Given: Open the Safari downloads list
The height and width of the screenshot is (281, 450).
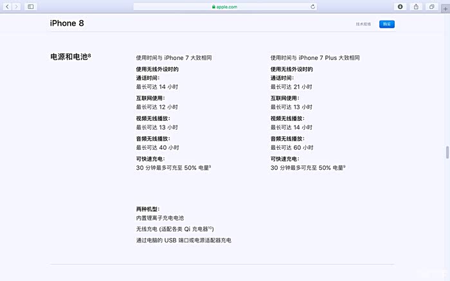Looking at the screenshot, I should tap(400, 6).
